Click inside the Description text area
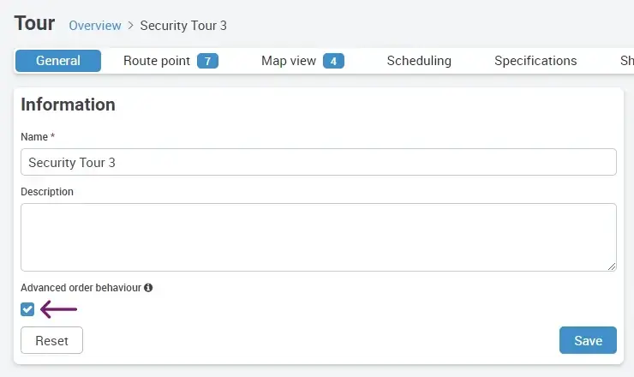Image resolution: width=634 pixels, height=377 pixels. 318,237
